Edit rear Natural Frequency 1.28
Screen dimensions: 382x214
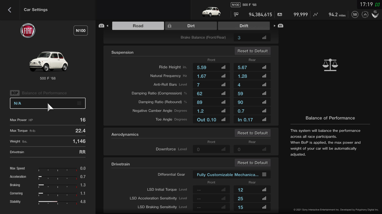(252, 76)
